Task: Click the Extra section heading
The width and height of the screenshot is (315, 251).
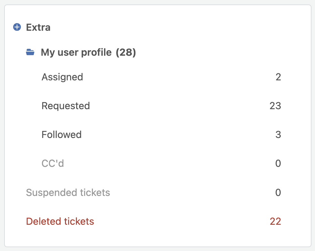Action: click(x=38, y=27)
